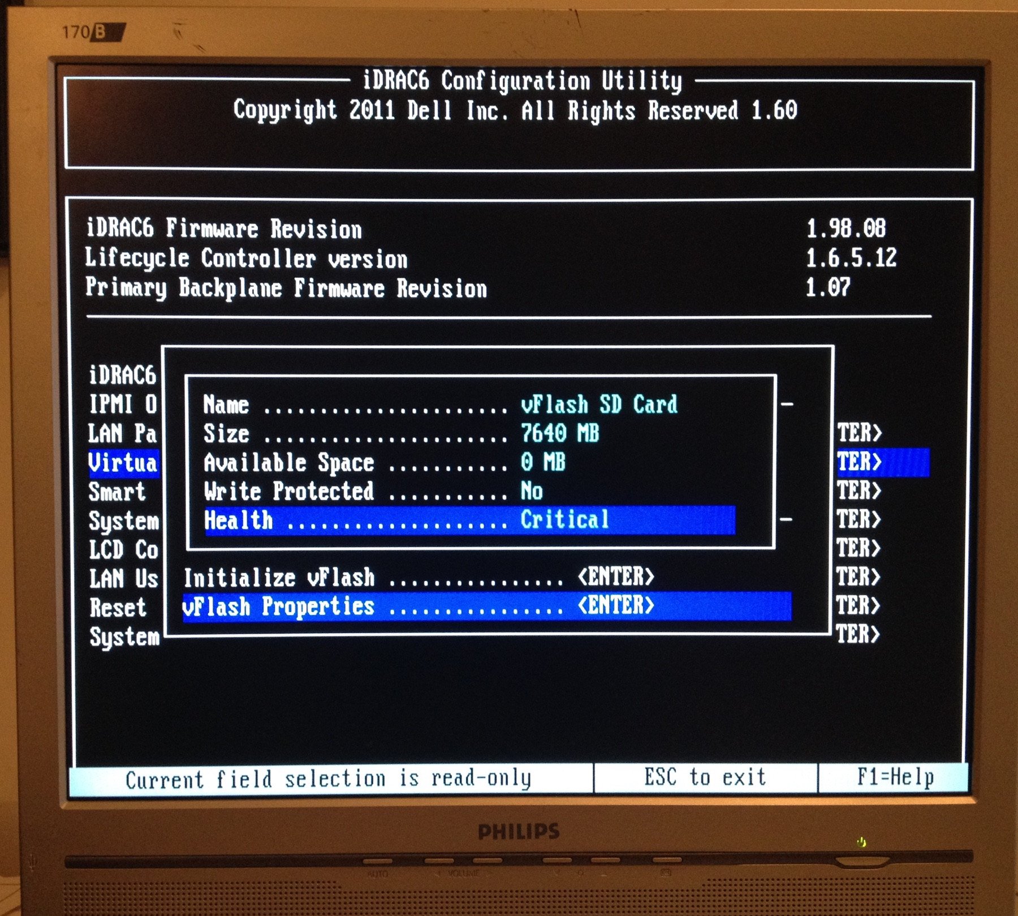Image resolution: width=1018 pixels, height=916 pixels.
Task: Click iDRAC6 Firmware Revision text
Action: point(224,229)
